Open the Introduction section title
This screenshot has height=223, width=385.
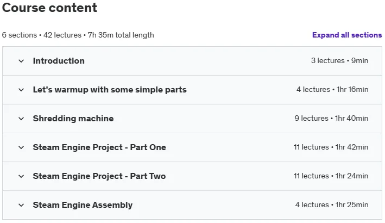coord(59,61)
